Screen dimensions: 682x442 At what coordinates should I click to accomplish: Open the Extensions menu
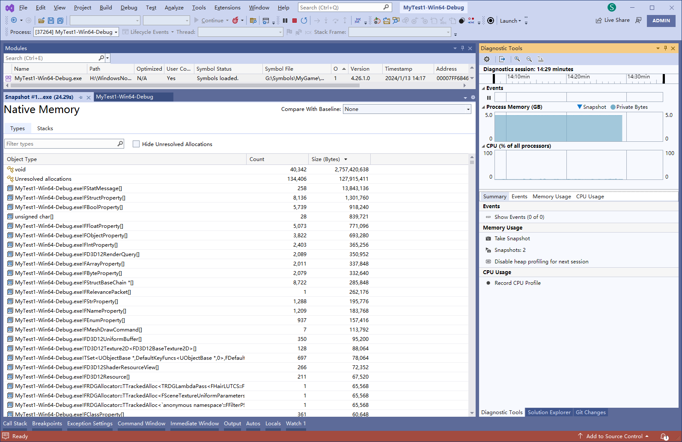227,7
